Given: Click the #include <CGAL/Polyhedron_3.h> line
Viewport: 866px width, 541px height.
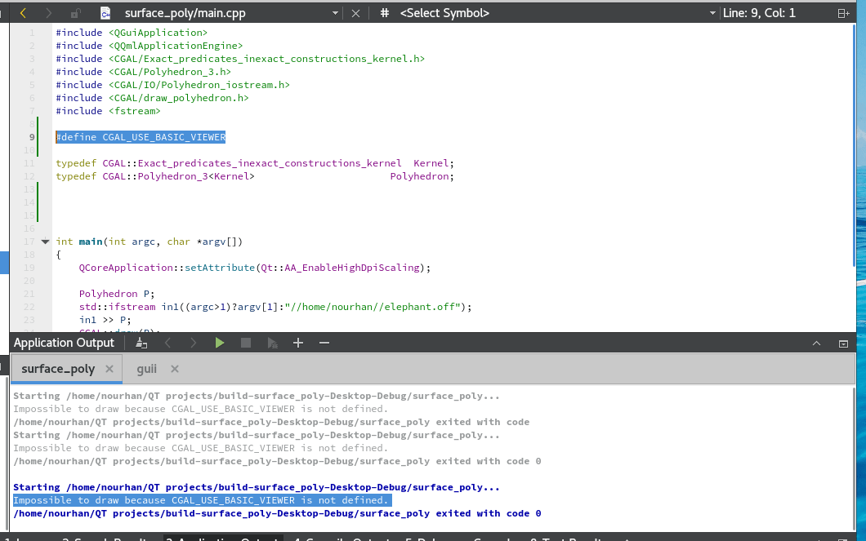Looking at the screenshot, I should (144, 73).
